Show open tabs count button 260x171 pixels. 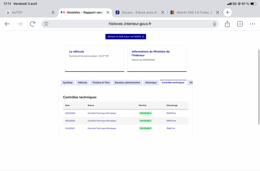(240, 24)
